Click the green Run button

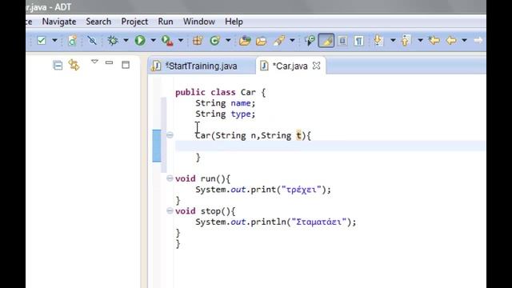[140, 41]
